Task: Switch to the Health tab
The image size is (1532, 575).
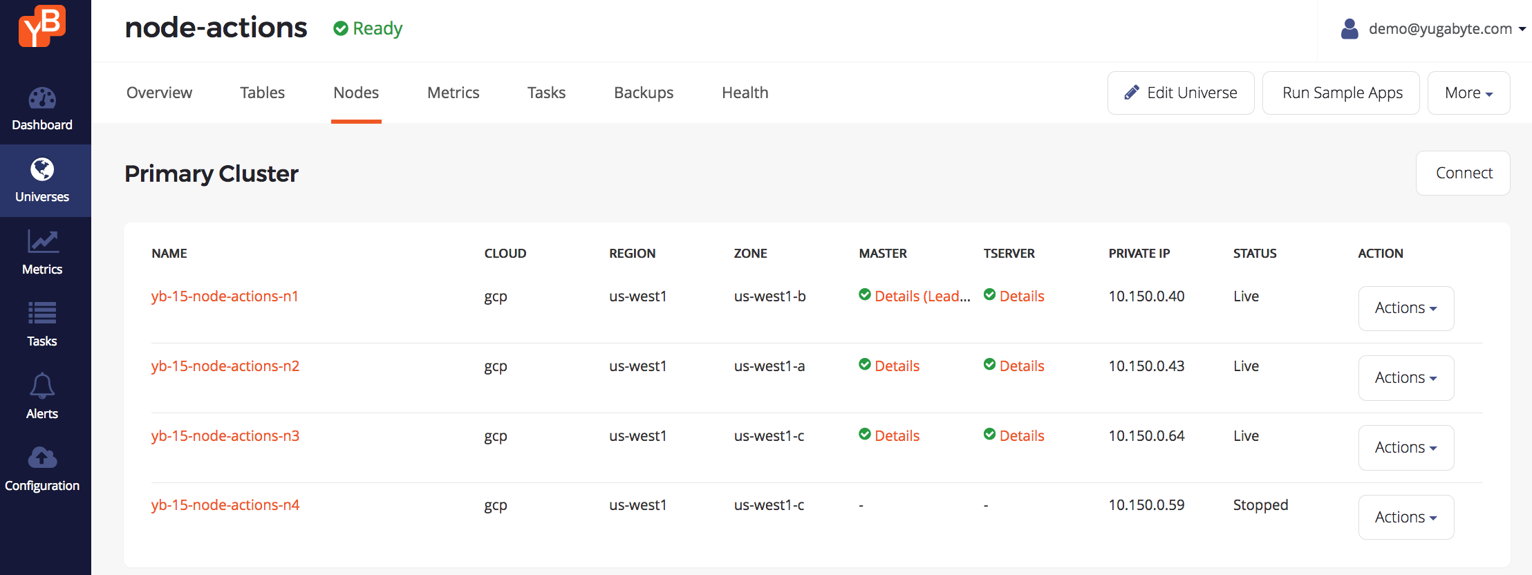Action: click(x=745, y=93)
